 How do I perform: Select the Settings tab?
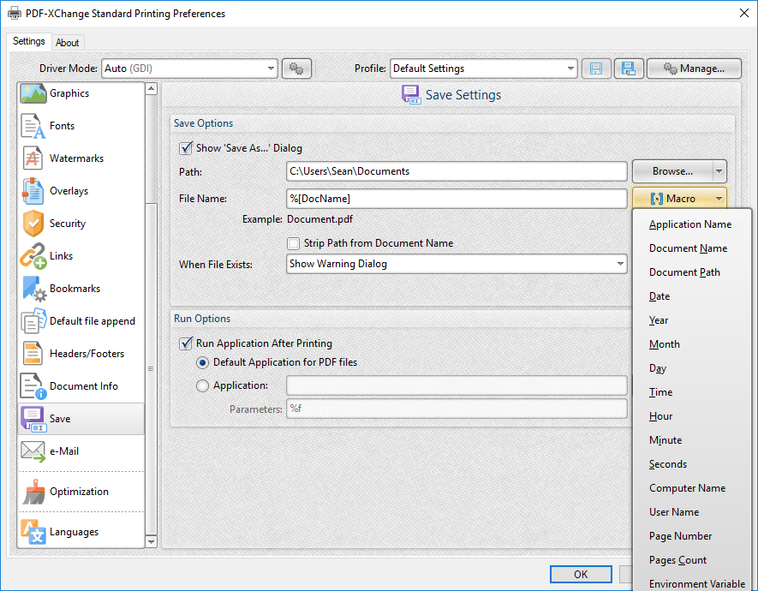click(29, 41)
